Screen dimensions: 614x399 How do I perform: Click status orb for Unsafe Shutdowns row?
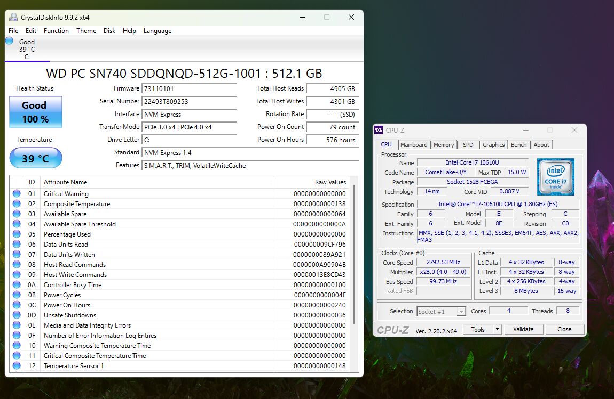(17, 315)
